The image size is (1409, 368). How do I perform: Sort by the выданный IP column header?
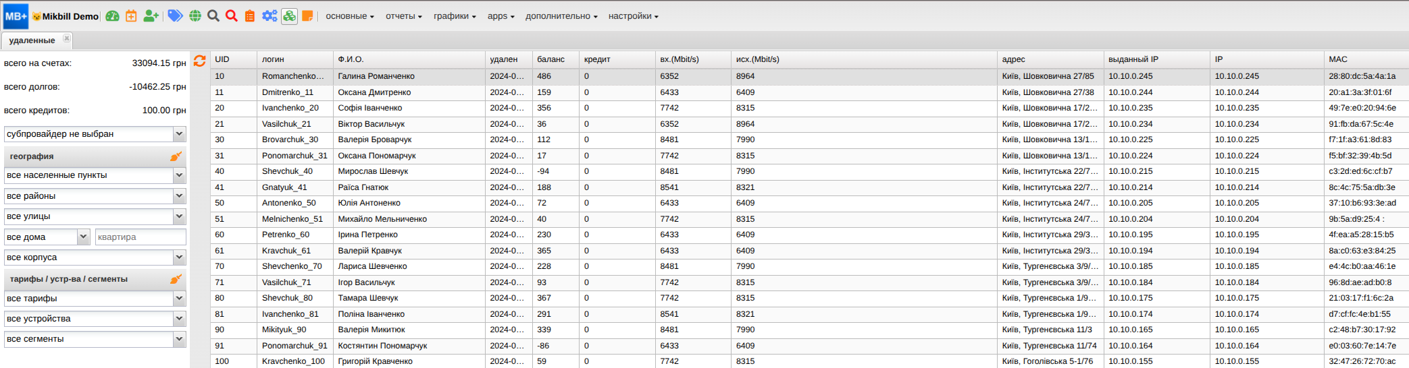click(1156, 59)
